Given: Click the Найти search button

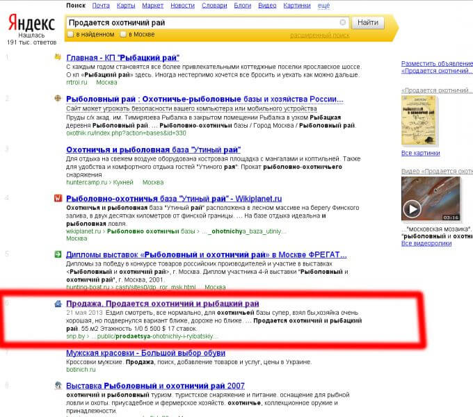Looking at the screenshot, I should coord(368,23).
